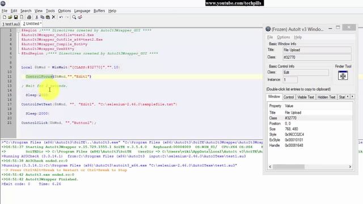Viewport: 363px width, 204px height.
Task: Click the Open file toolbar icon
Action: pos(10,17)
